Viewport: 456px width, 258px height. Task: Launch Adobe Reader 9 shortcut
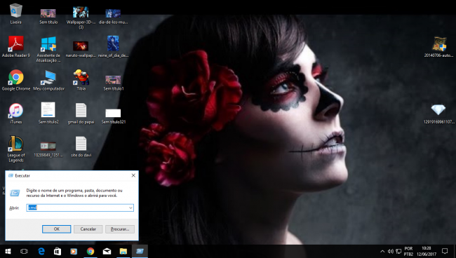[x=15, y=46]
